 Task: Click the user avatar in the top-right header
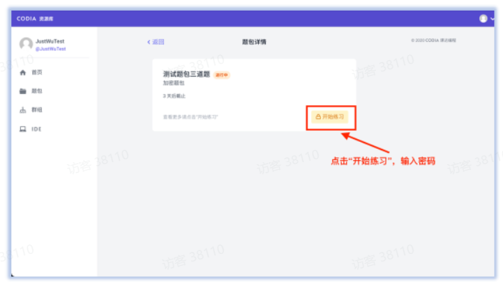click(483, 19)
